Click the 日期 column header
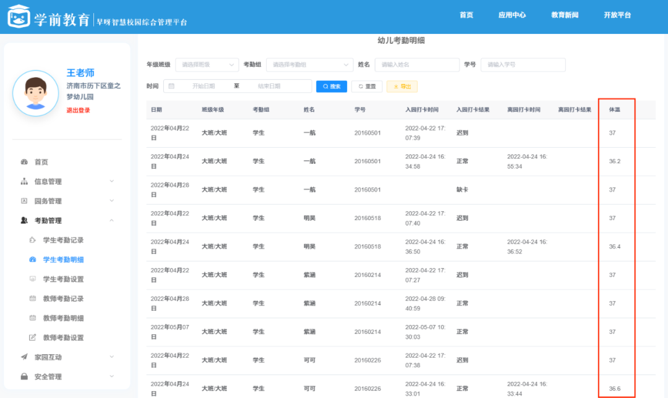 156,109
